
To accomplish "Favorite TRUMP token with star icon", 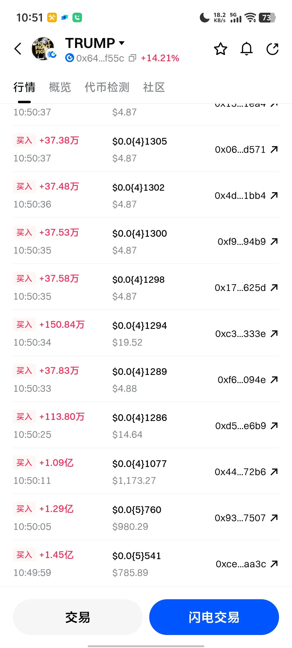I will 220,49.
